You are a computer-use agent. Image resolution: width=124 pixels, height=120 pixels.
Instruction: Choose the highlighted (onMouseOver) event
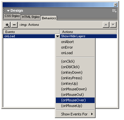coord(75,100)
